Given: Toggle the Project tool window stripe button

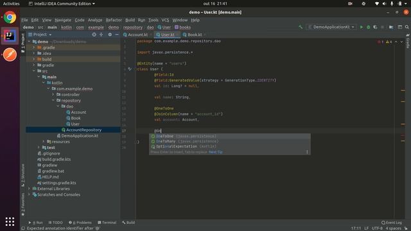Looking at the screenshot, I should click(x=23, y=42).
